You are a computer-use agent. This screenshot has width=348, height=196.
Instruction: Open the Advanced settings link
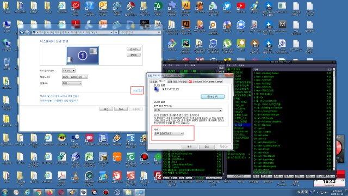pos(138,90)
